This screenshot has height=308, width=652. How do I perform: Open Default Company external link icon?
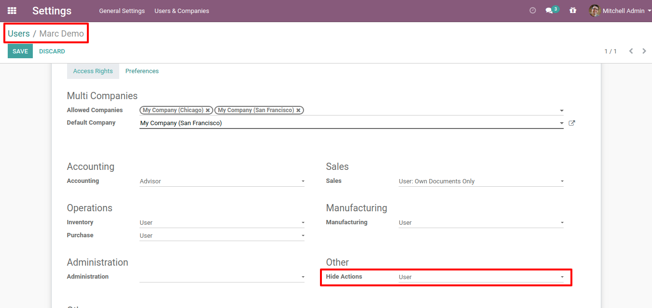pyautogui.click(x=572, y=123)
